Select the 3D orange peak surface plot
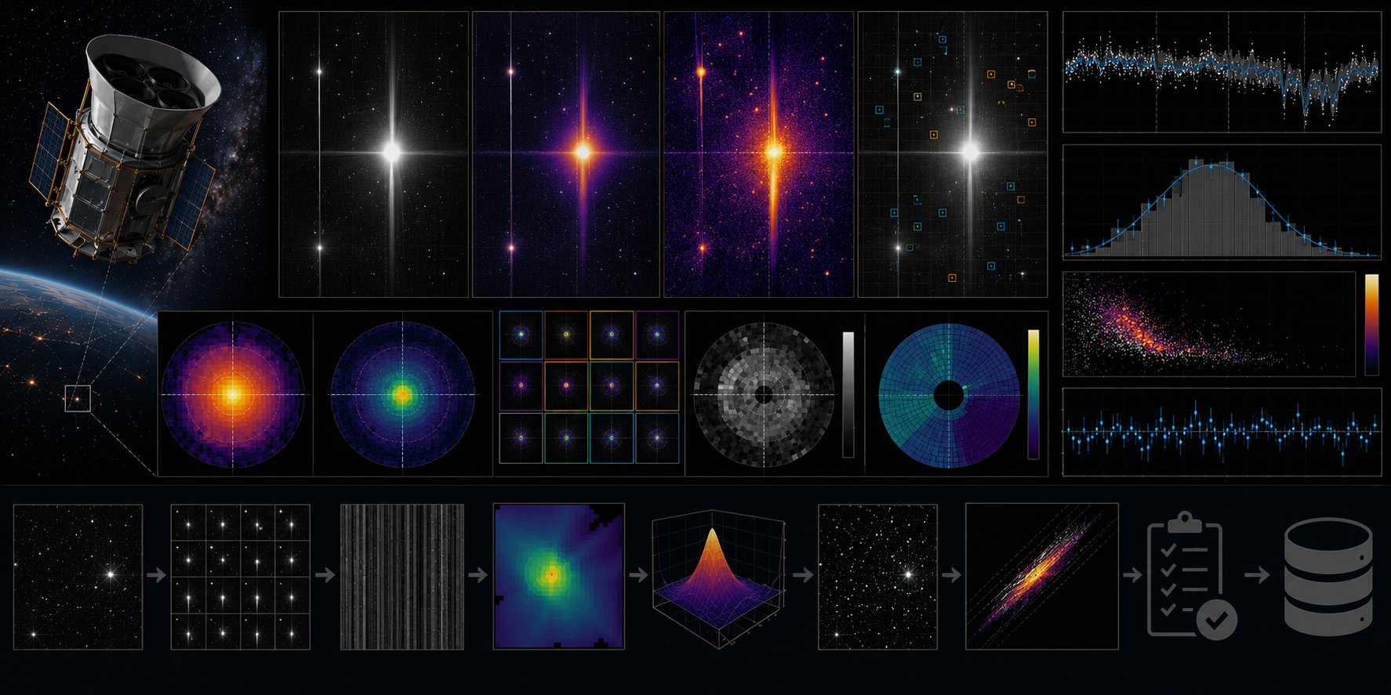This screenshot has width=1391, height=695. click(719, 578)
